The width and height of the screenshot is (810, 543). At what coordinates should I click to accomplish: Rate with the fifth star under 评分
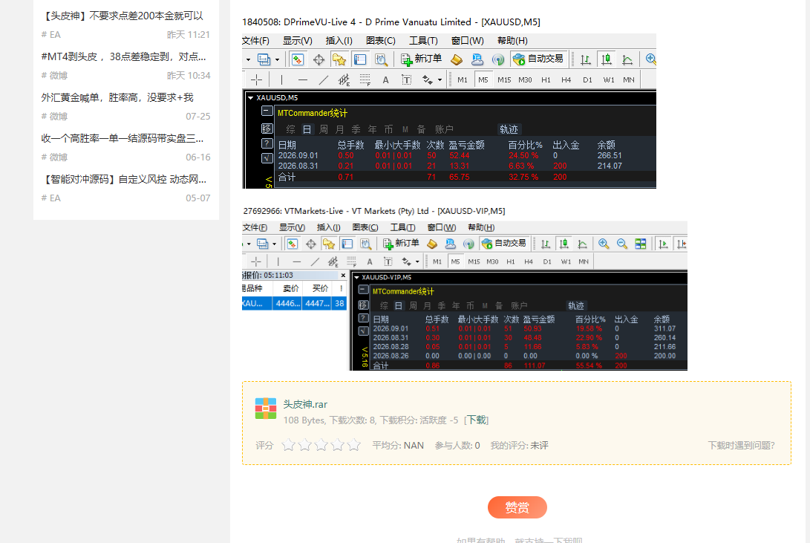pos(354,445)
